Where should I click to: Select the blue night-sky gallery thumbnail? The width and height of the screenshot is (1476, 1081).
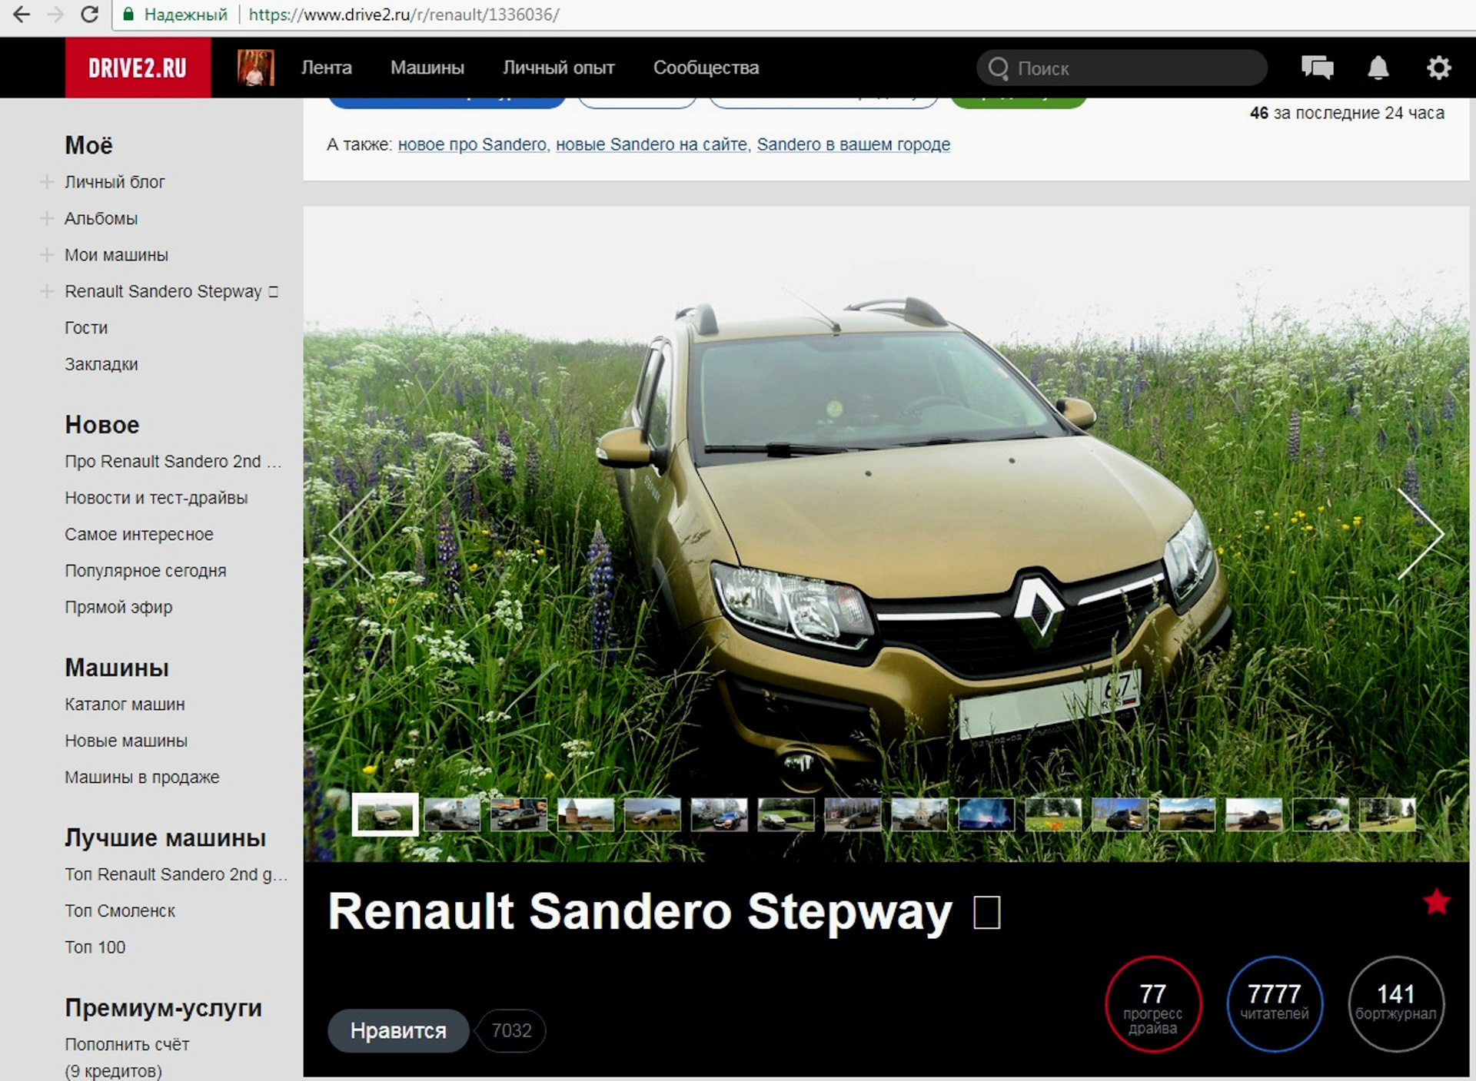[986, 814]
